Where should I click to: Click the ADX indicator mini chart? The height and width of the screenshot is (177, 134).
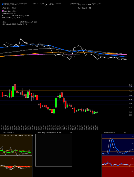(16, 145)
